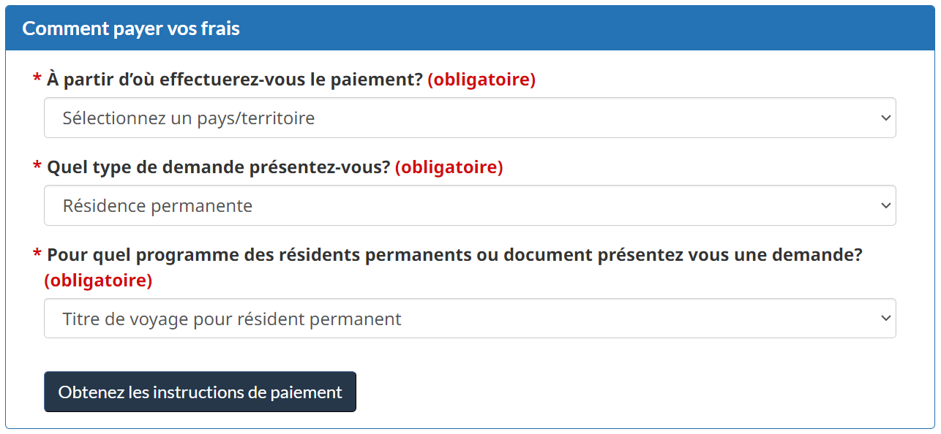Click the 'Titre de voyage pour résident permanent' text
Image resolution: width=941 pixels, height=434 pixels.
(232, 319)
